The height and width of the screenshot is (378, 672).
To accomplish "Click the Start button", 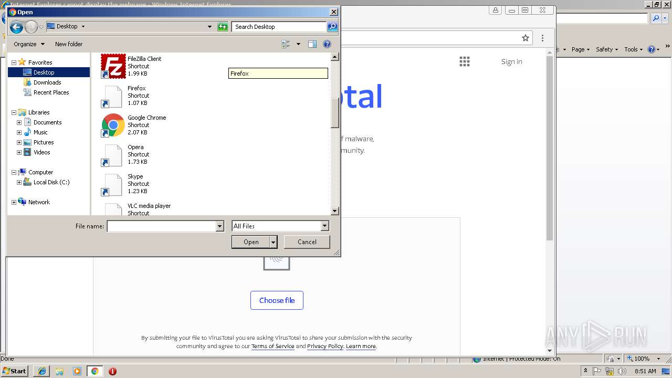I will (x=15, y=371).
